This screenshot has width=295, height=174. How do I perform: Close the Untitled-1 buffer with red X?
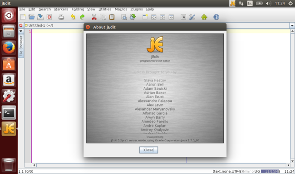(21, 25)
